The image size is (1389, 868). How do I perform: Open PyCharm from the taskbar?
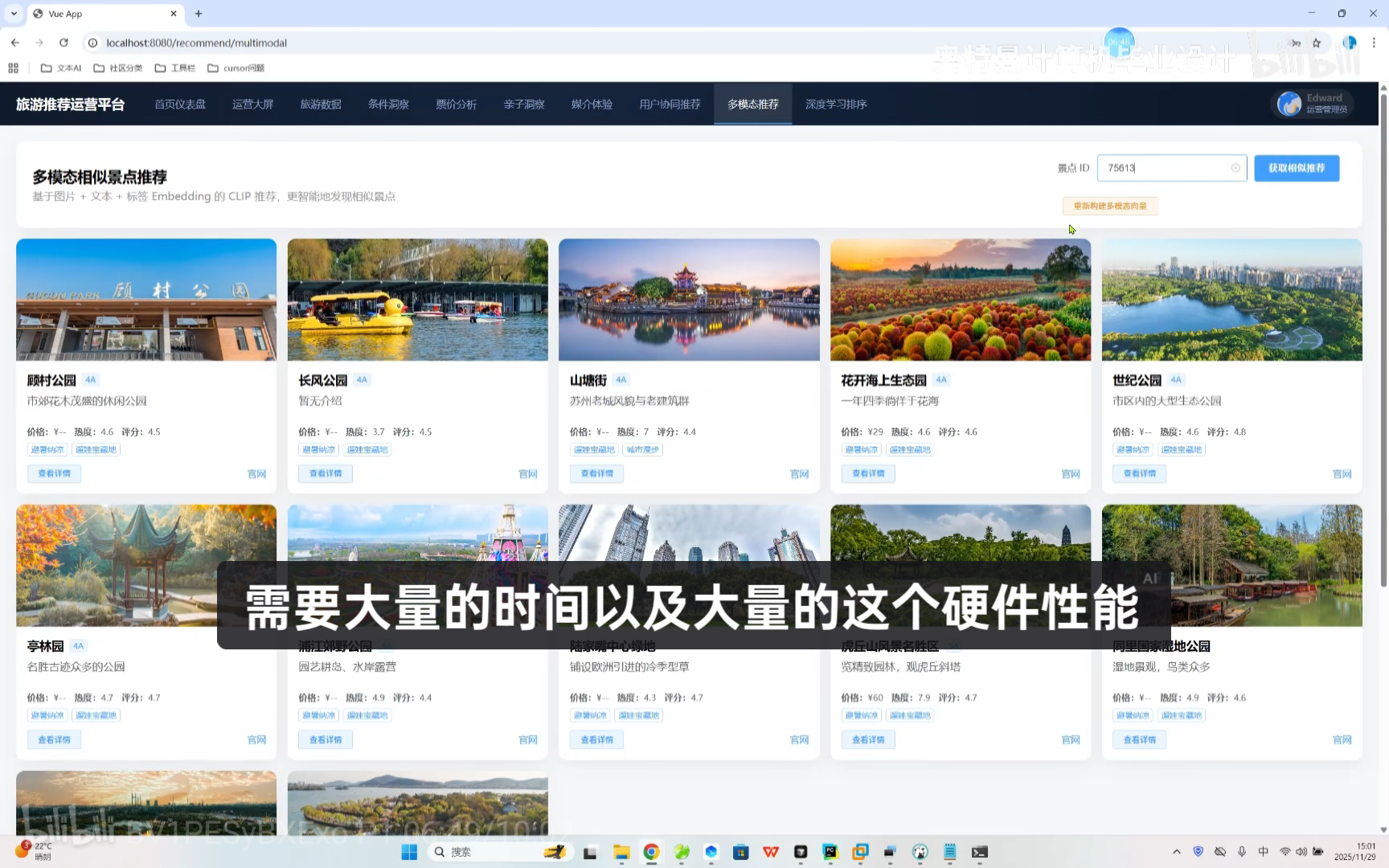830,852
